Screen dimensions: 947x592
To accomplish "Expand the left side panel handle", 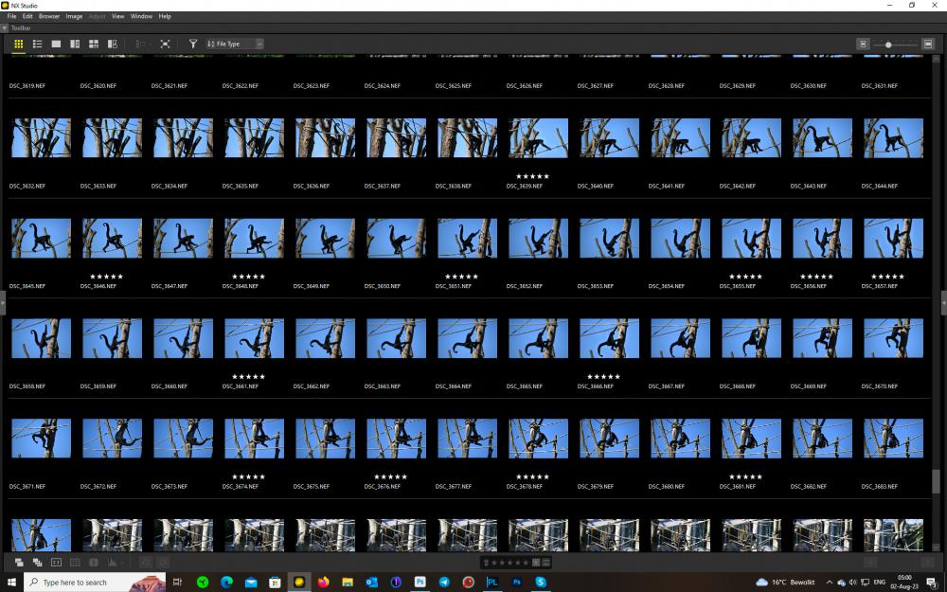I will (3, 303).
